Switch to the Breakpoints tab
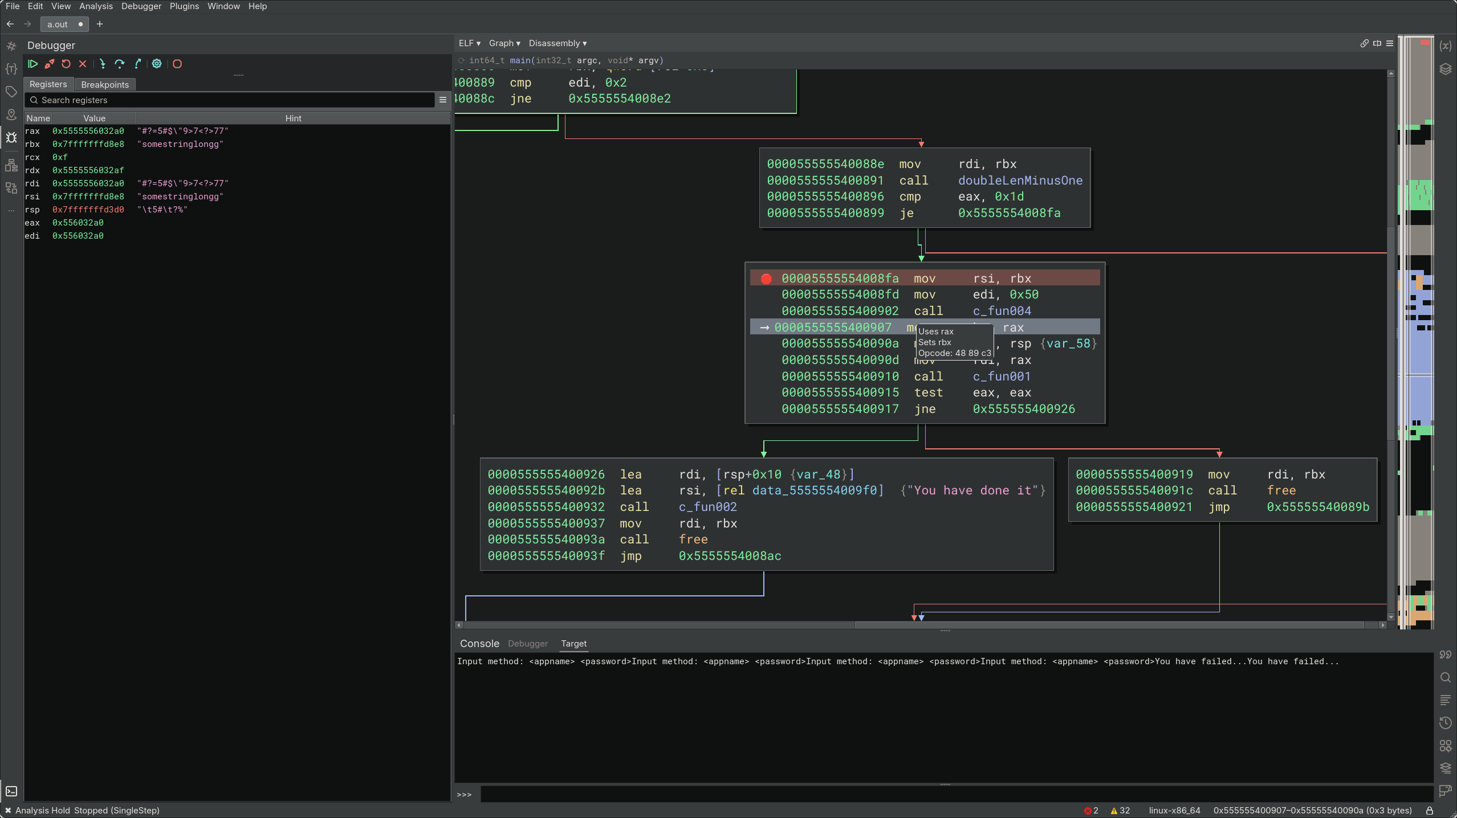 105,84
